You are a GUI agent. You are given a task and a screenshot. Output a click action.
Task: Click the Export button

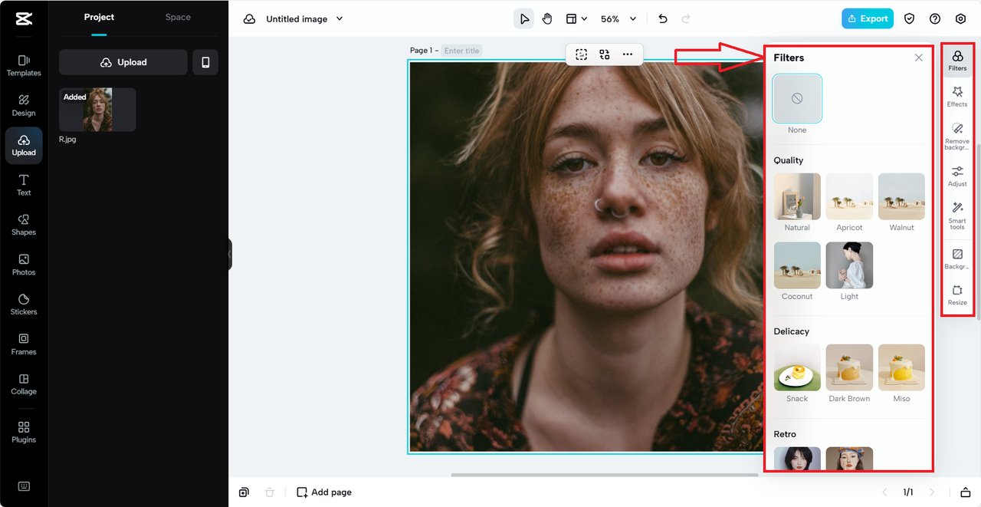pyautogui.click(x=868, y=19)
